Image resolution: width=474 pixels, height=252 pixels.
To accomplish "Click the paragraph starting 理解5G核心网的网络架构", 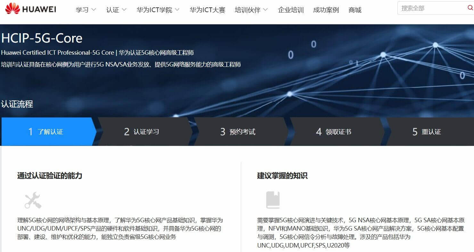I will (x=120, y=229).
